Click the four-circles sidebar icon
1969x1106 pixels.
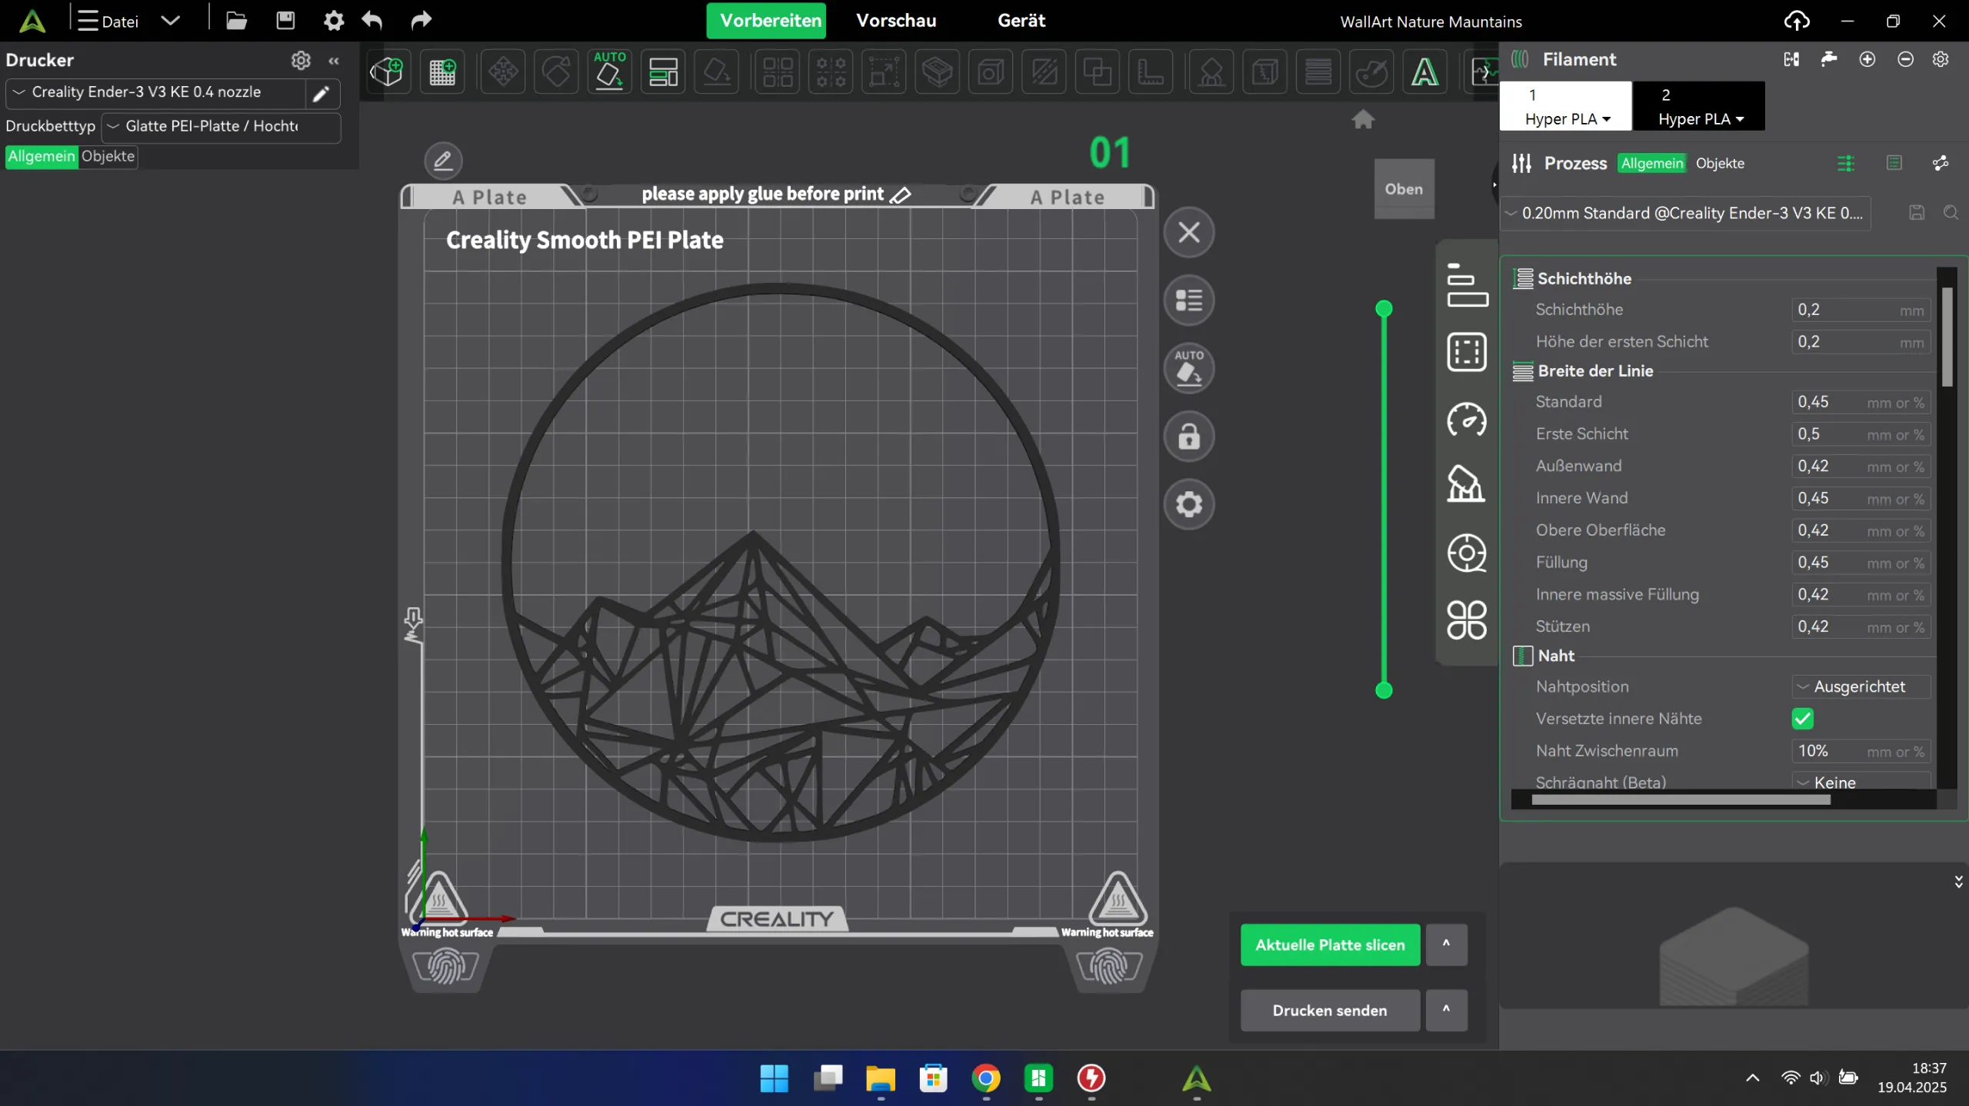click(x=1467, y=619)
